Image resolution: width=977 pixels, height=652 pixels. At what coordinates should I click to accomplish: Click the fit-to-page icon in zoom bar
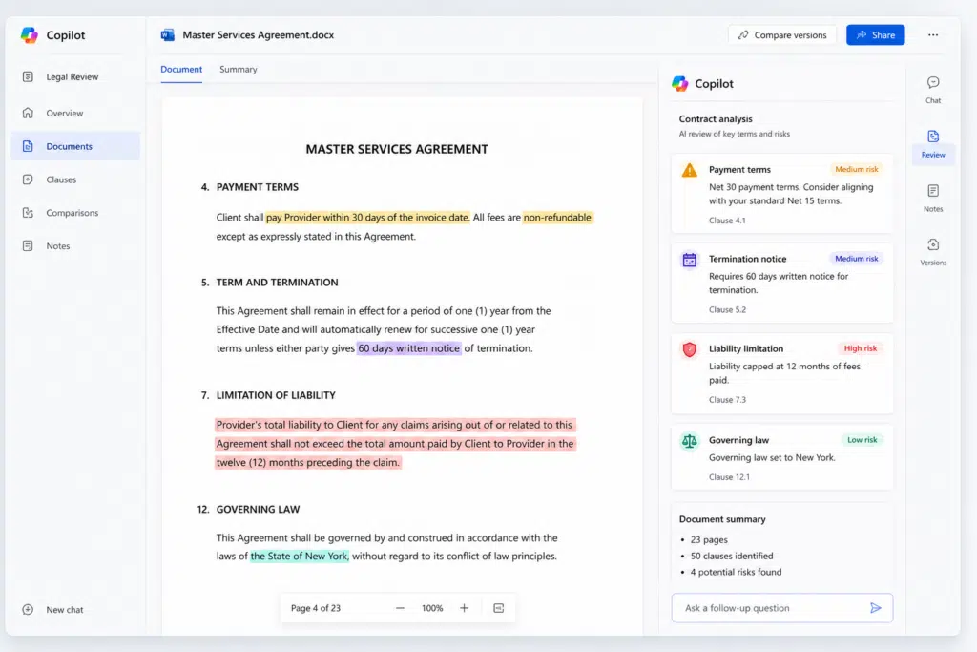[x=498, y=608]
